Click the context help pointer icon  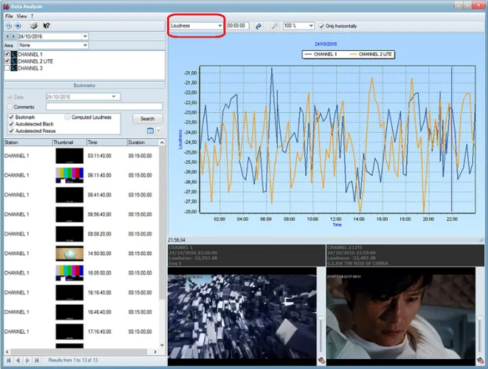click(x=47, y=26)
